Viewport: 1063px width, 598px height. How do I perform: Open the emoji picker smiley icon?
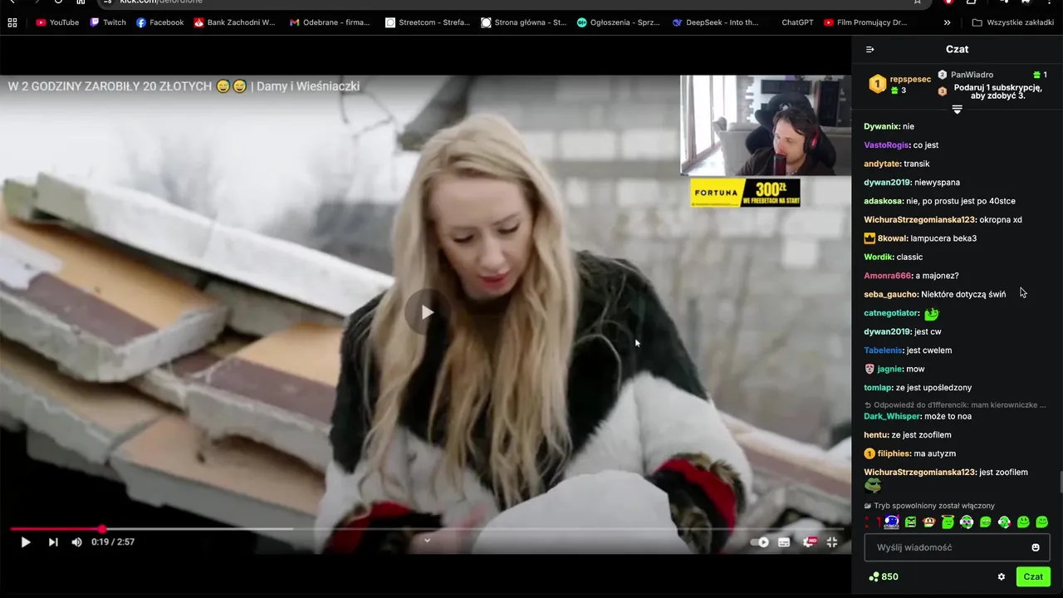pos(1036,547)
